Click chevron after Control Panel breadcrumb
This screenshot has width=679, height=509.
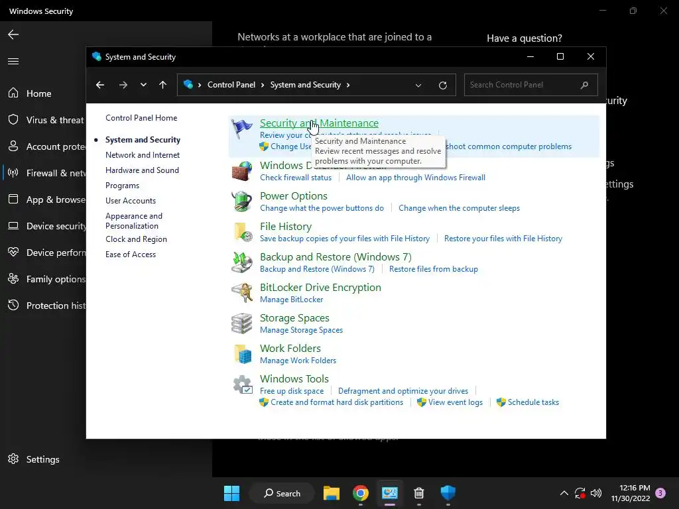(x=263, y=85)
